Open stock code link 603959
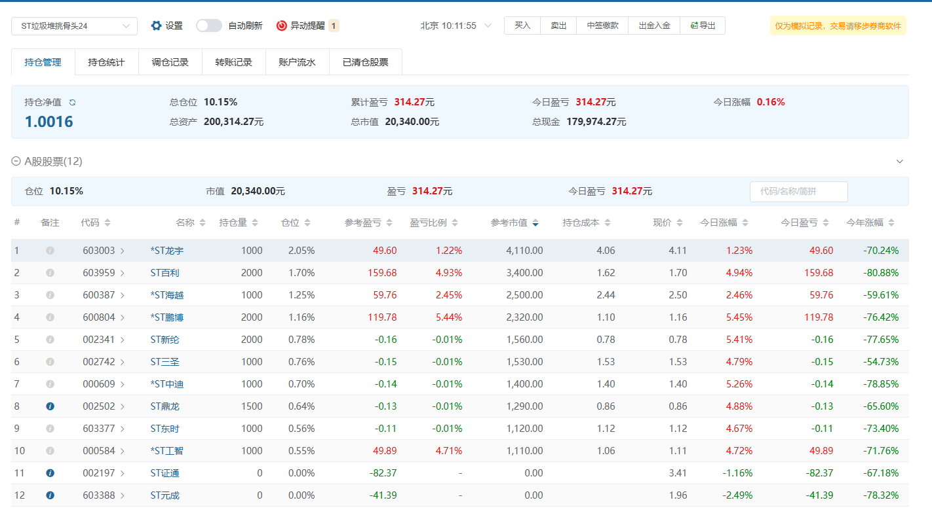 coord(98,273)
